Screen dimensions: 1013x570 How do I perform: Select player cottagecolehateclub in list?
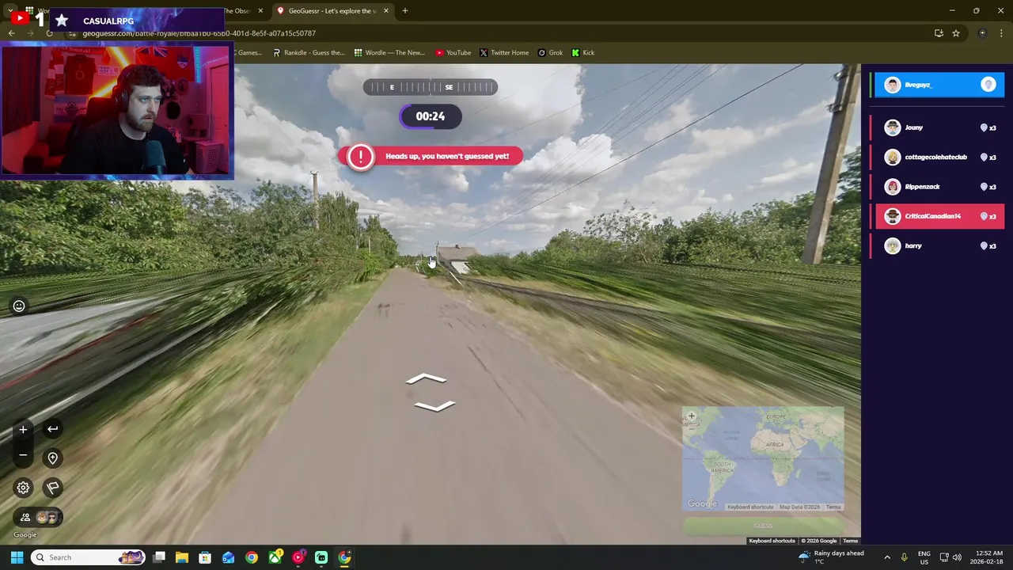[939, 157]
